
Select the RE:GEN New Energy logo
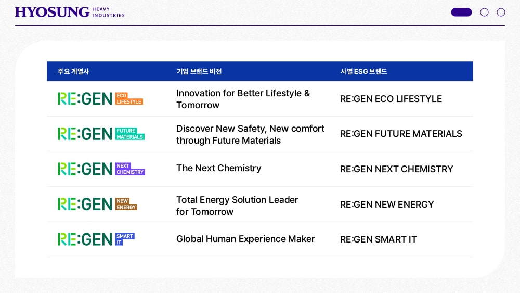coord(98,204)
